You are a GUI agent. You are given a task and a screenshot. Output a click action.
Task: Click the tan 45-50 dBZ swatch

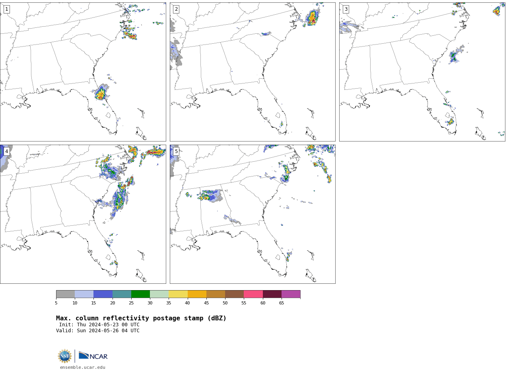coord(216,294)
